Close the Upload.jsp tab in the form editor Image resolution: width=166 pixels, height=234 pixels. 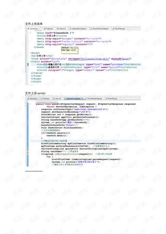pyautogui.click(x=40, y=29)
